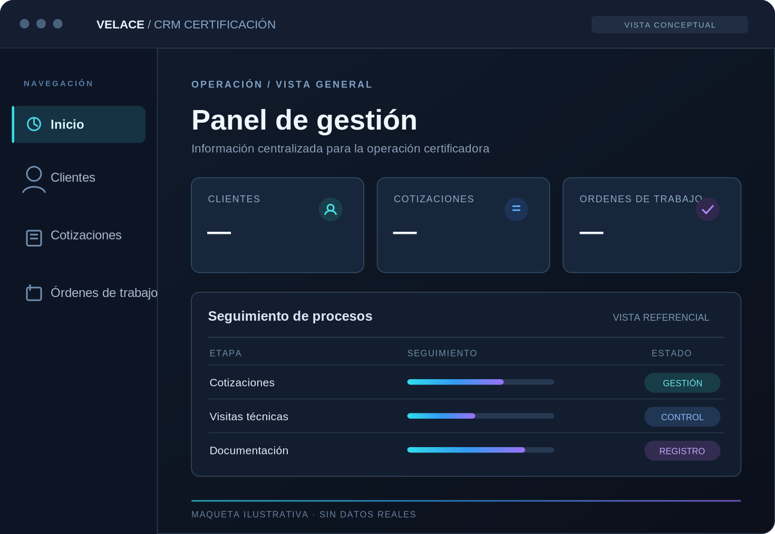Click the Seguimiento de procesos heading
The width and height of the screenshot is (775, 534).
[x=290, y=316]
